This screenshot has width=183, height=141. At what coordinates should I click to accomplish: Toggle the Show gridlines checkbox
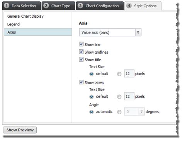pyautogui.click(x=81, y=52)
